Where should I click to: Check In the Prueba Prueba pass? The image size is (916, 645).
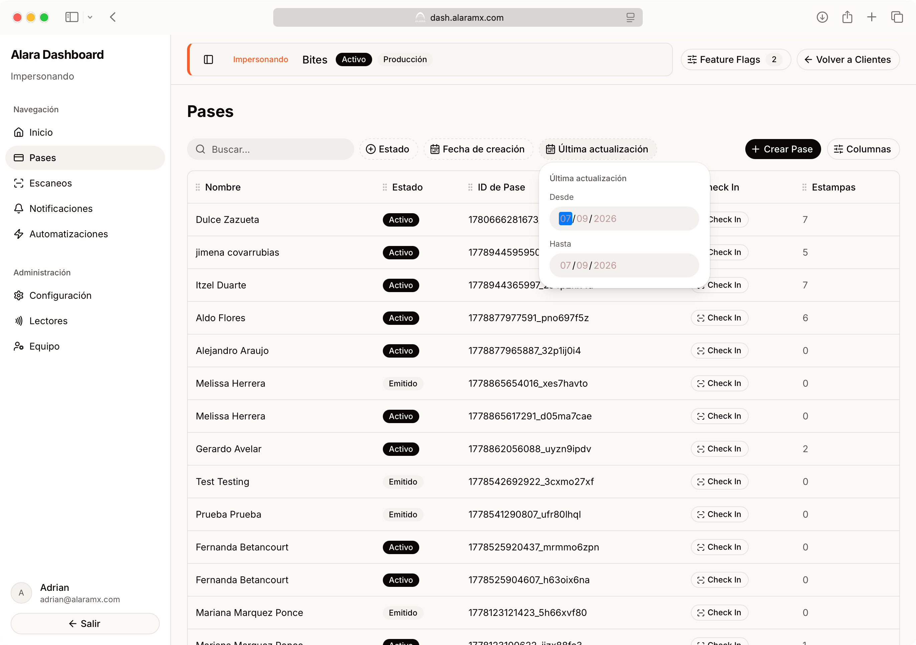click(719, 514)
